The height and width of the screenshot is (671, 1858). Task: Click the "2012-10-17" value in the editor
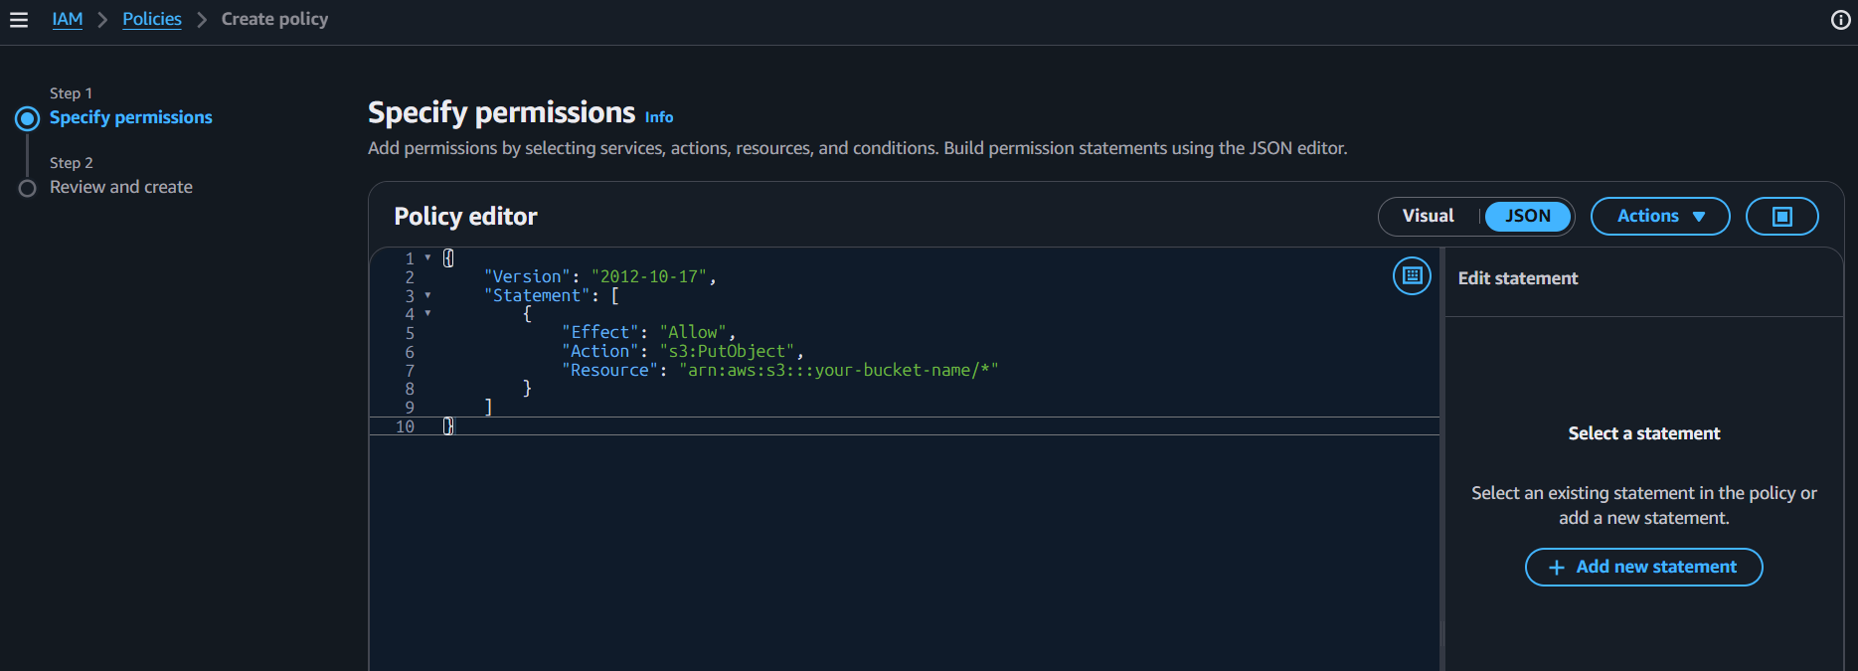(649, 276)
